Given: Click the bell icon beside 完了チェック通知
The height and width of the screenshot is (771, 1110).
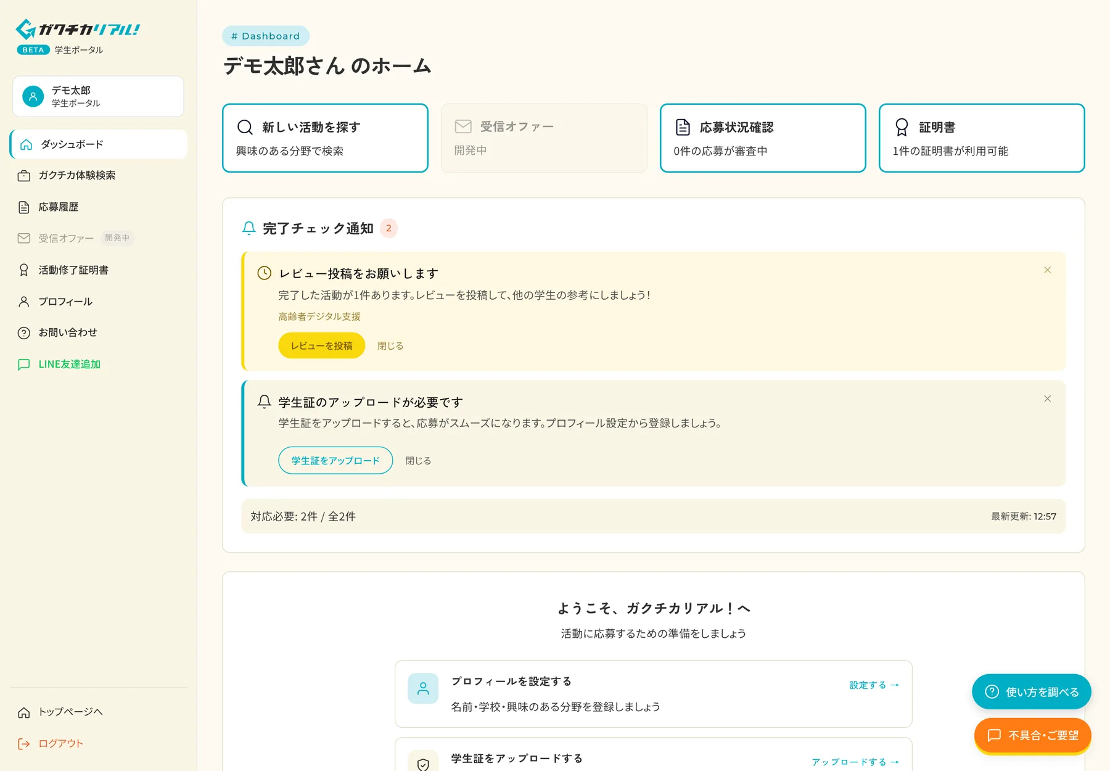Looking at the screenshot, I should pyautogui.click(x=249, y=228).
